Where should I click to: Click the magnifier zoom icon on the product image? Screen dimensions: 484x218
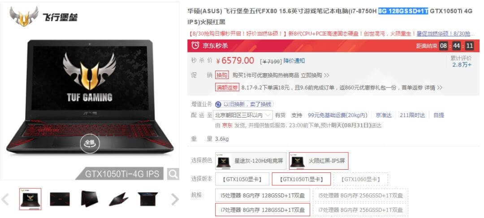click(x=173, y=174)
